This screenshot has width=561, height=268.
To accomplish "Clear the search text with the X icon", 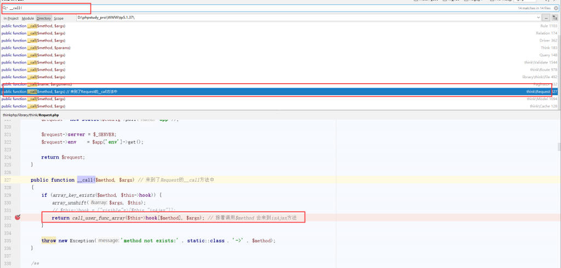I will 556,8.
